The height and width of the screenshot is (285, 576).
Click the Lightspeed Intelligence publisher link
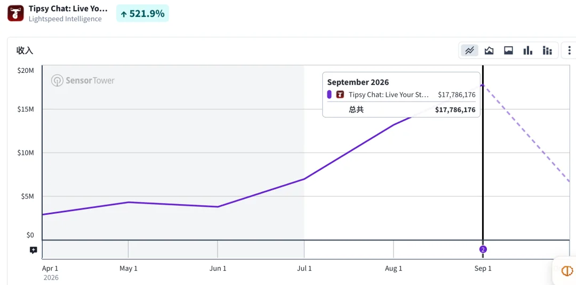point(65,19)
